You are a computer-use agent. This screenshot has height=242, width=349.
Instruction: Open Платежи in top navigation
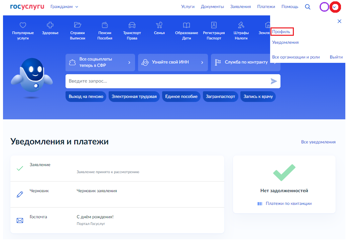tap(266, 7)
